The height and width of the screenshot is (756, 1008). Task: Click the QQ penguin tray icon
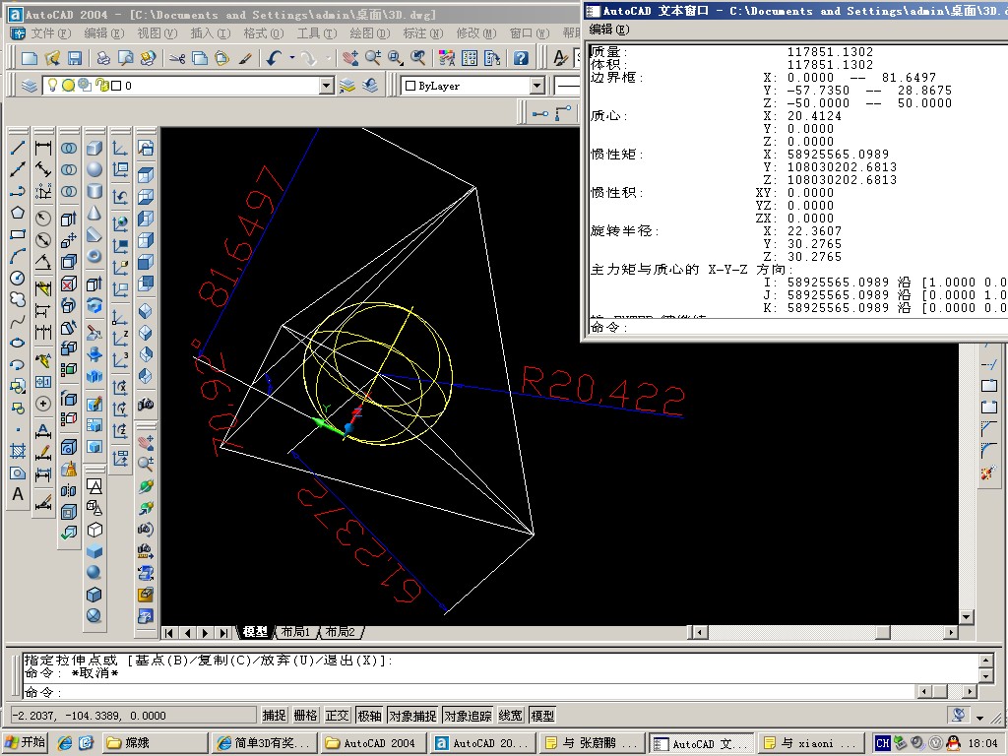pos(955,743)
